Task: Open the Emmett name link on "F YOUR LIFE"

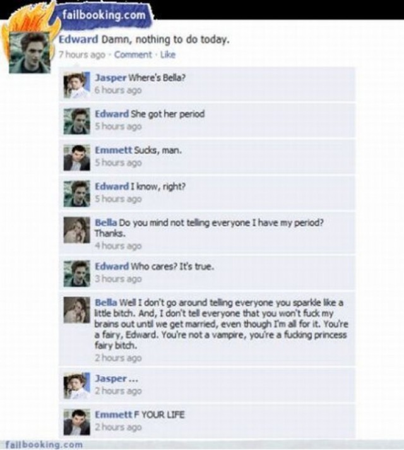Action: coord(114,415)
